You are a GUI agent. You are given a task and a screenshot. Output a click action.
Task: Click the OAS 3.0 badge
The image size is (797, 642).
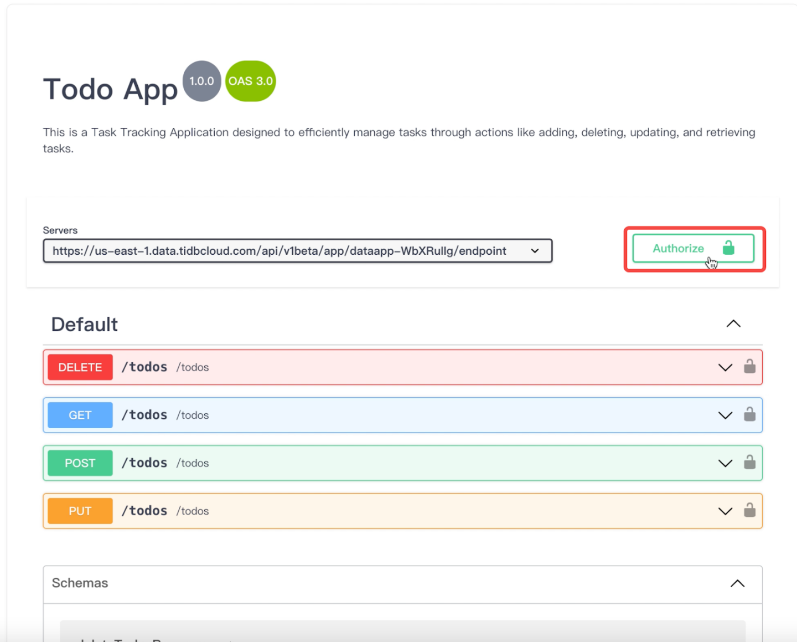pyautogui.click(x=250, y=81)
